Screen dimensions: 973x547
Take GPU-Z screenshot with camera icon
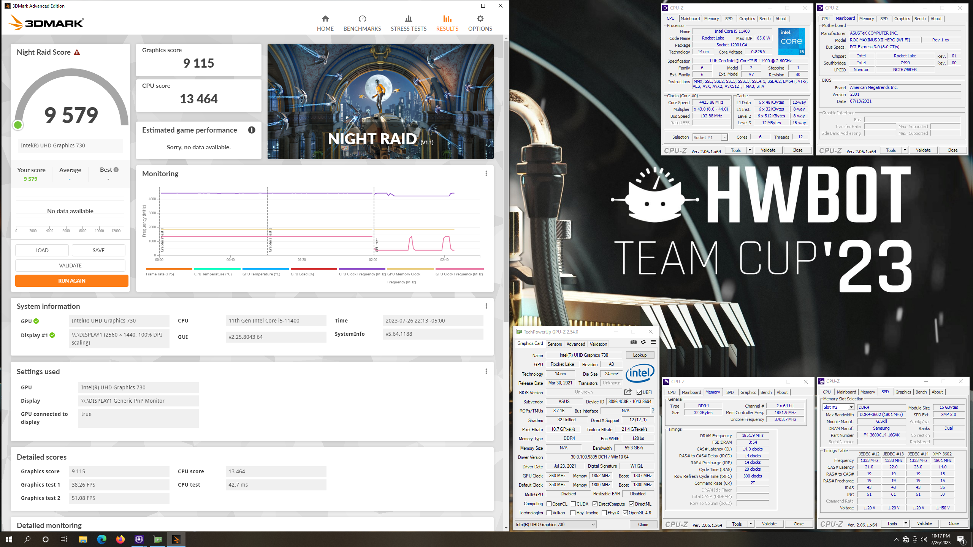(x=633, y=342)
